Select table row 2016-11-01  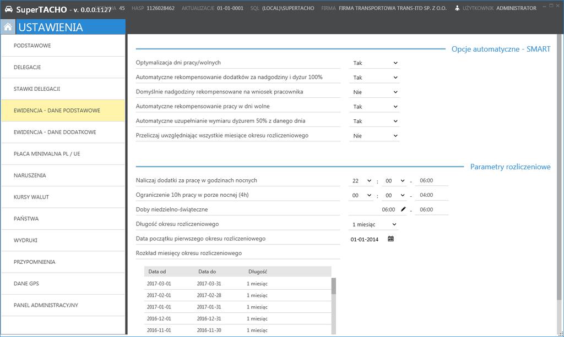tap(237, 330)
